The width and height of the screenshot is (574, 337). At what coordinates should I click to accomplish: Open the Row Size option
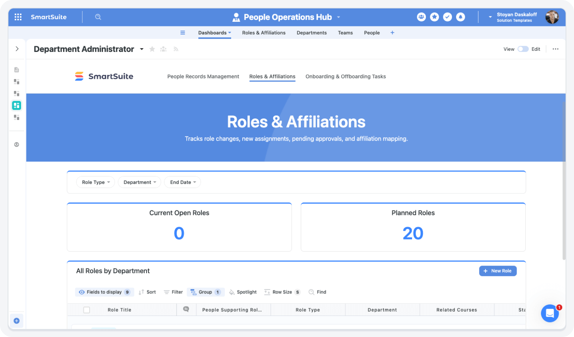pyautogui.click(x=282, y=292)
